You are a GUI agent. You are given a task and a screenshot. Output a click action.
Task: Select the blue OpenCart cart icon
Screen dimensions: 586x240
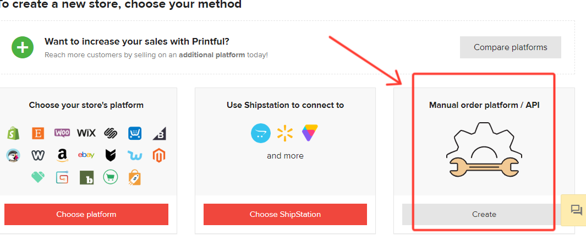pos(260,133)
